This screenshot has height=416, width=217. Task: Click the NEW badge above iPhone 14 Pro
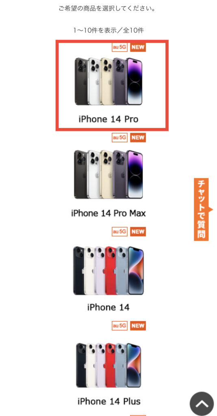138,48
